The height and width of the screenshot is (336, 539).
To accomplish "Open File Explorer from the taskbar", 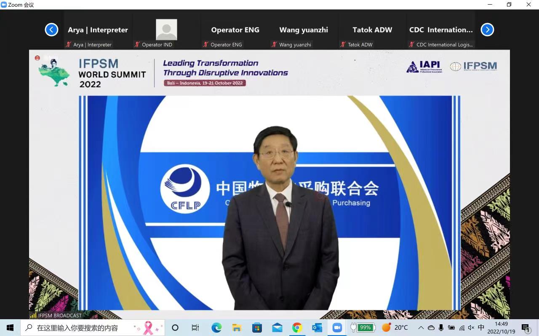I will pyautogui.click(x=237, y=328).
